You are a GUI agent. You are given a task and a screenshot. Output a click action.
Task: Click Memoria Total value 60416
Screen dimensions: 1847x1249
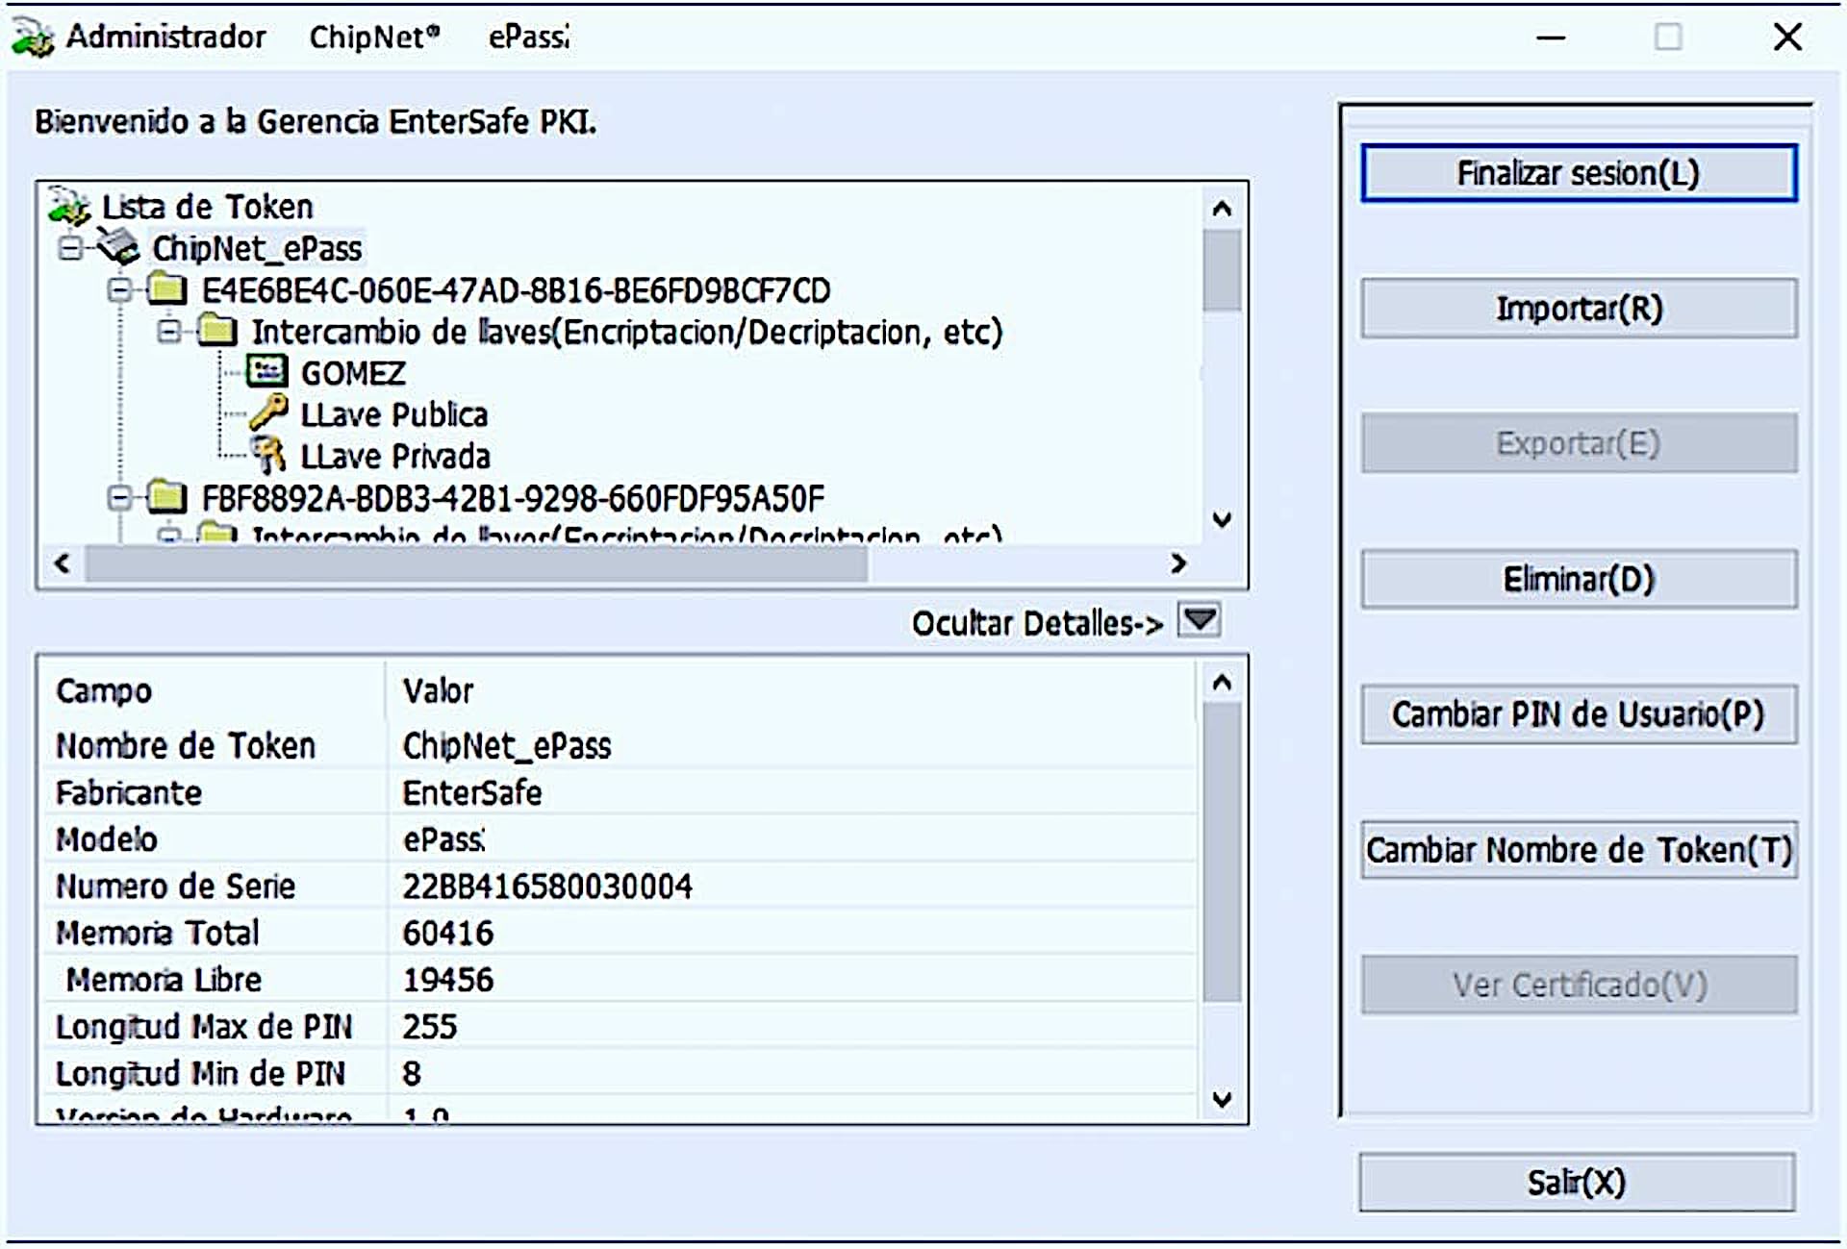tap(448, 934)
